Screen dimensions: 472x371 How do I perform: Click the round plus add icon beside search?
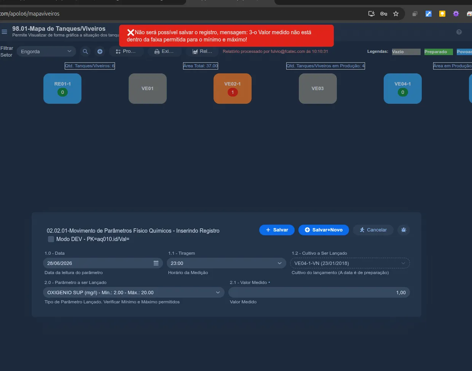tap(100, 51)
